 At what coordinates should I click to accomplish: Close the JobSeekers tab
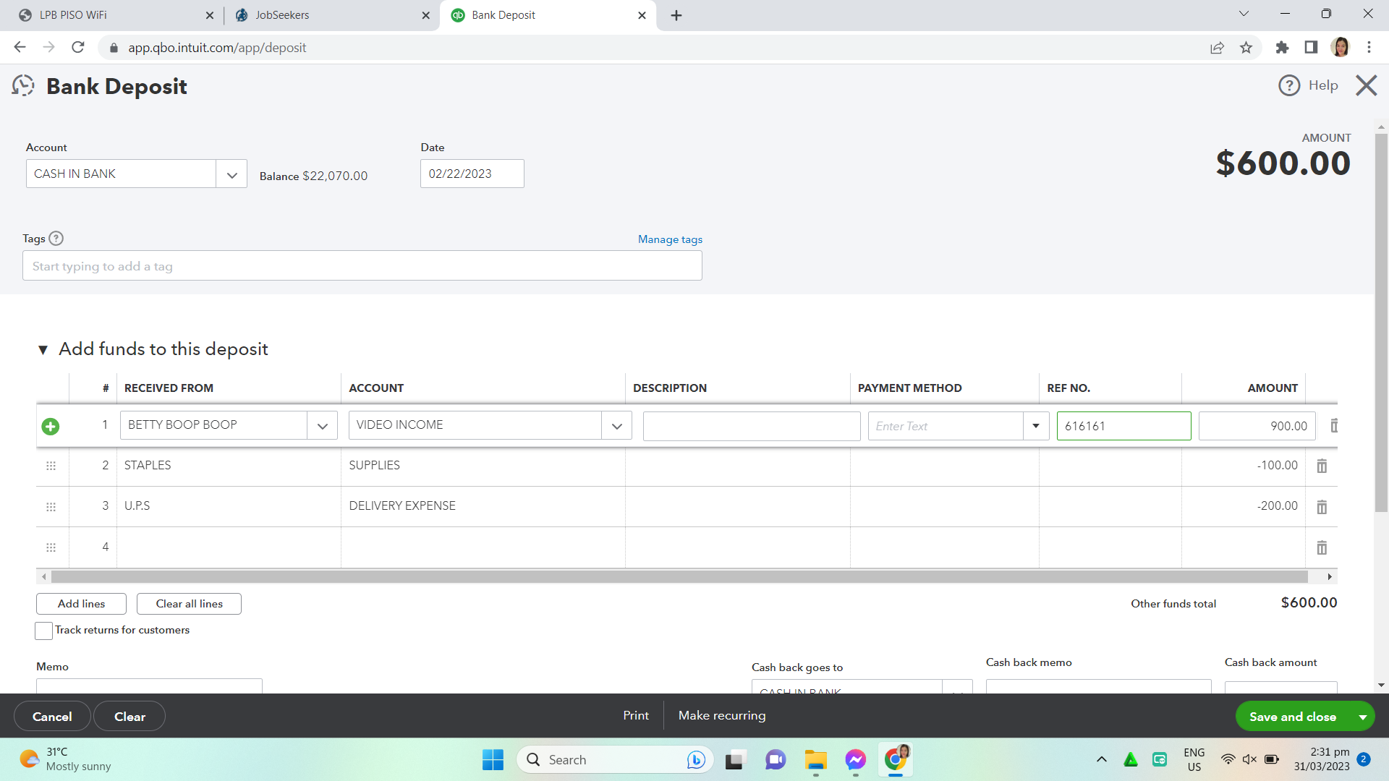425,15
